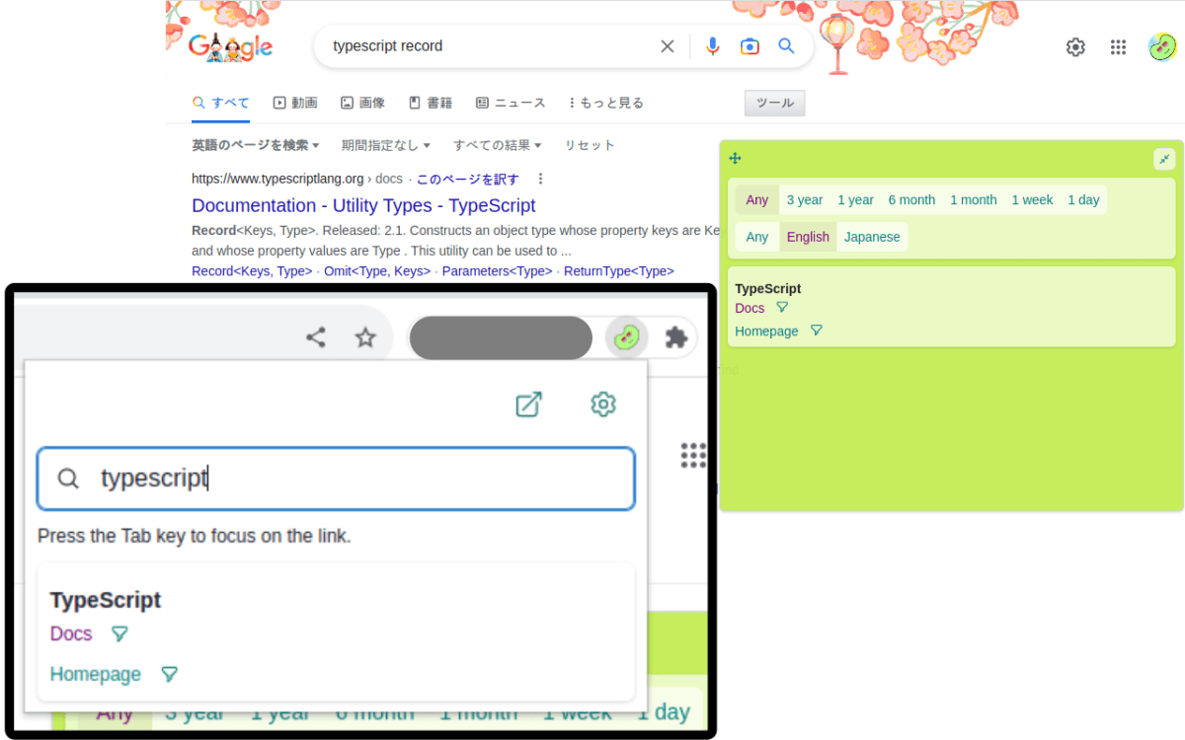Image resolution: width=1185 pixels, height=740 pixels.
Task: Open the Google account avatar
Action: click(x=1161, y=46)
